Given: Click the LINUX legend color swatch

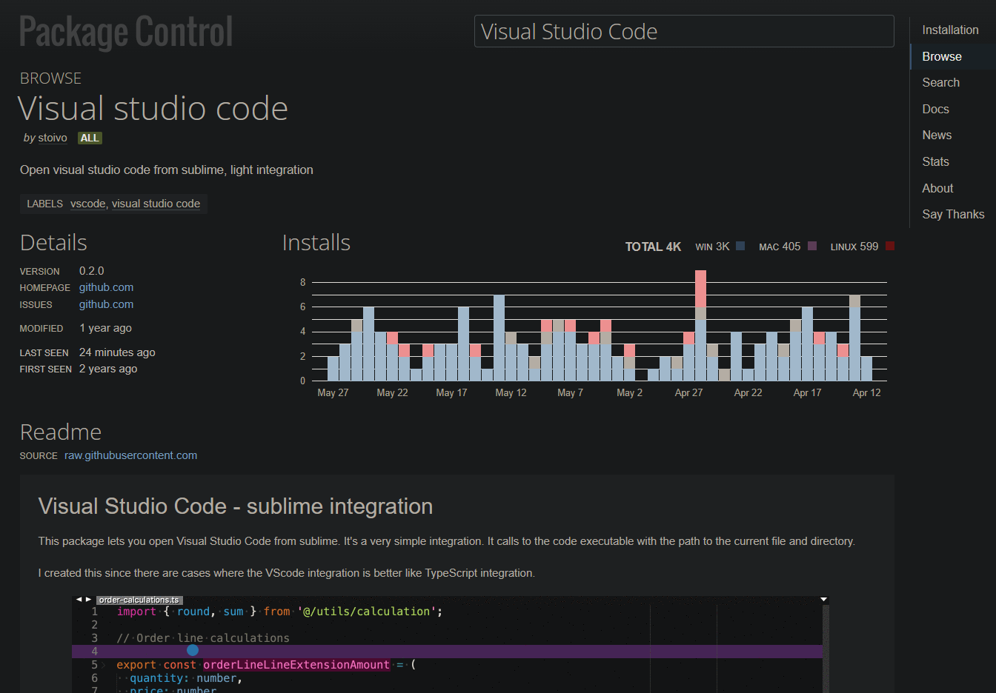Looking at the screenshot, I should point(890,246).
